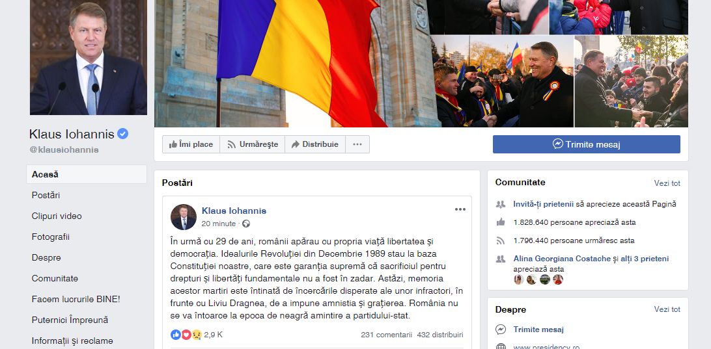This screenshot has width=711, height=349.
Task: Click the messenger icon beside Trimite mesaj in Despre
Action: (501, 330)
